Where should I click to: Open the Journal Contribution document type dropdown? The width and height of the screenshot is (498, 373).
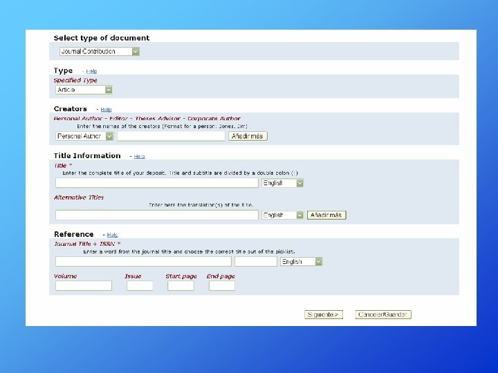coord(100,51)
